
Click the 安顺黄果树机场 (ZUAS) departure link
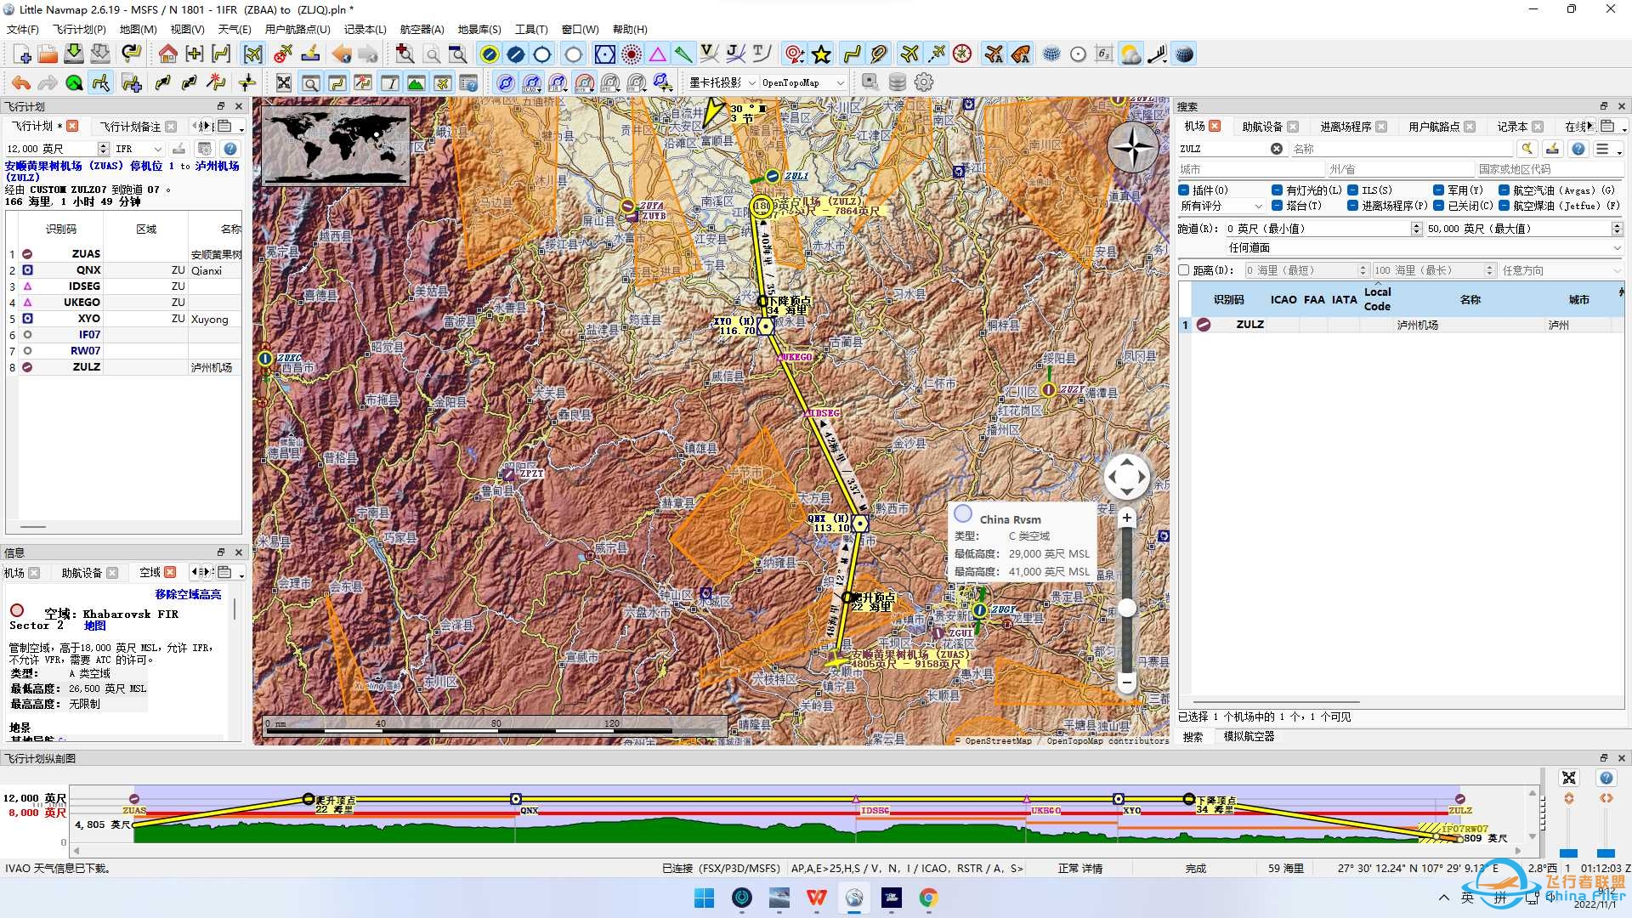pyautogui.click(x=64, y=167)
